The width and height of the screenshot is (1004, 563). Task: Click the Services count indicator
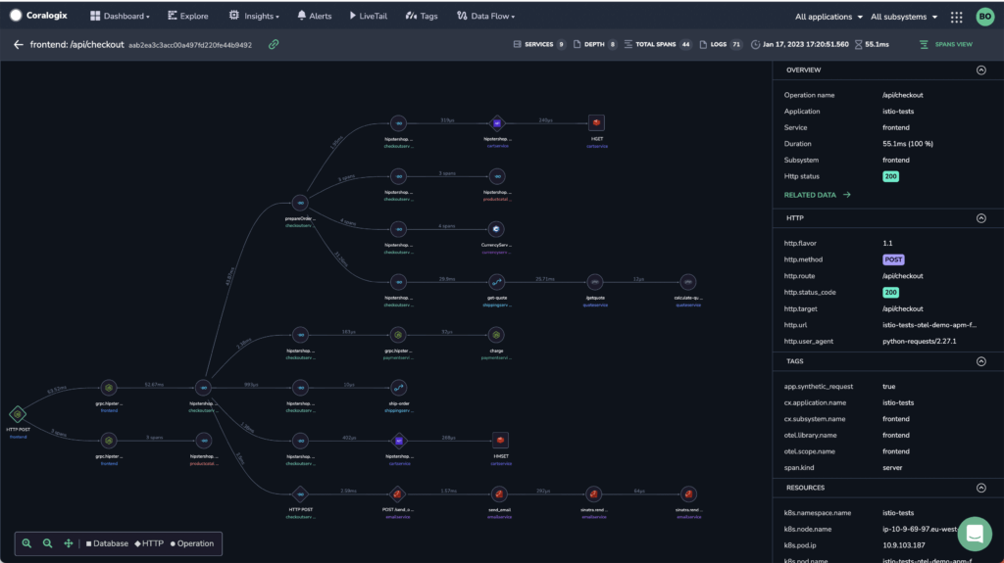[539, 45]
